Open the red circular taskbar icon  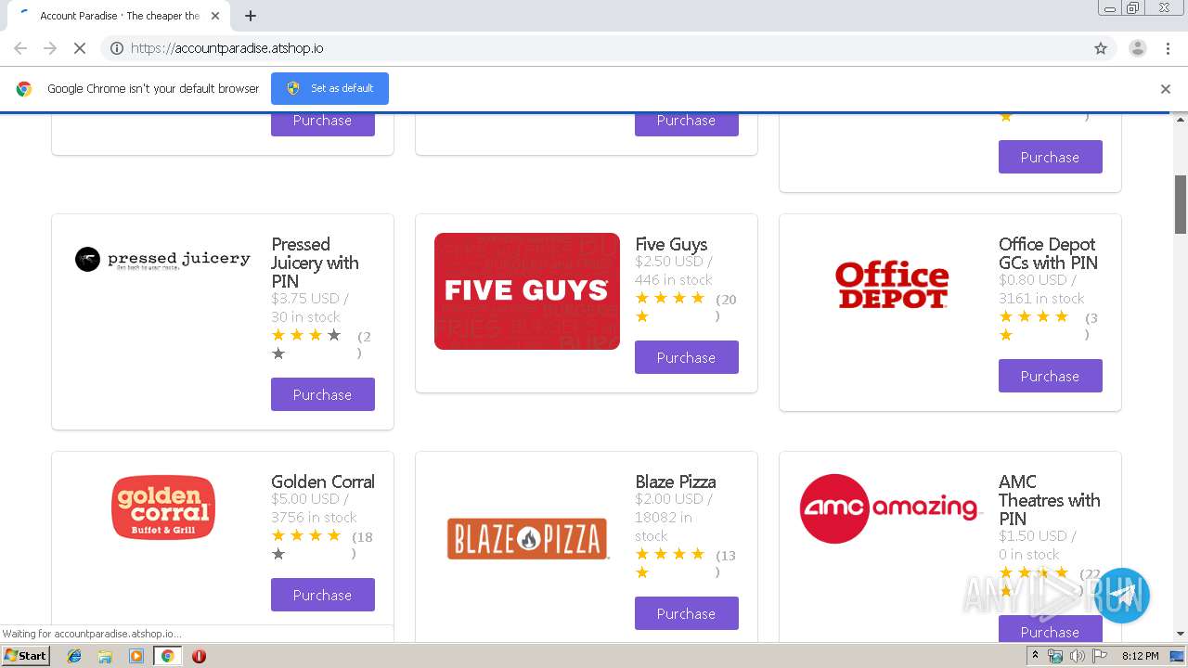pyautogui.click(x=199, y=656)
